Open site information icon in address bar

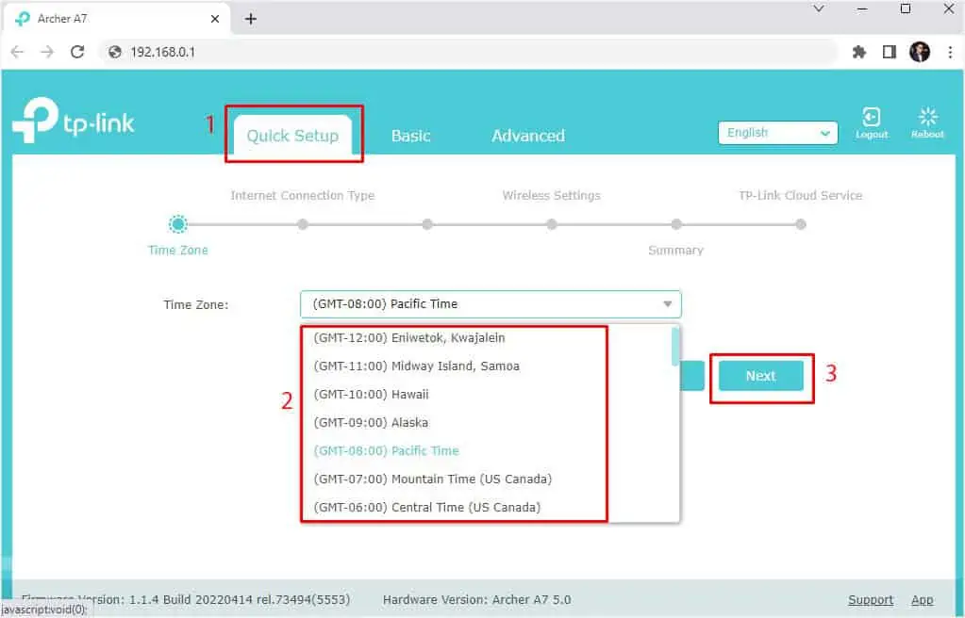click(x=115, y=52)
